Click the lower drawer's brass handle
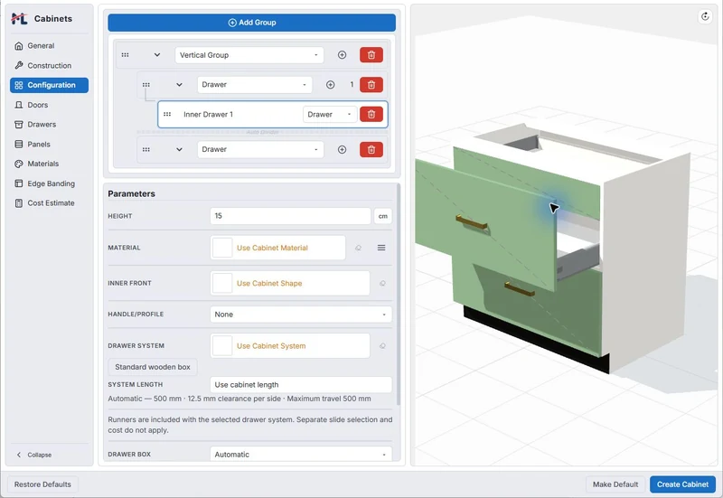The height and width of the screenshot is (498, 723). click(x=519, y=289)
